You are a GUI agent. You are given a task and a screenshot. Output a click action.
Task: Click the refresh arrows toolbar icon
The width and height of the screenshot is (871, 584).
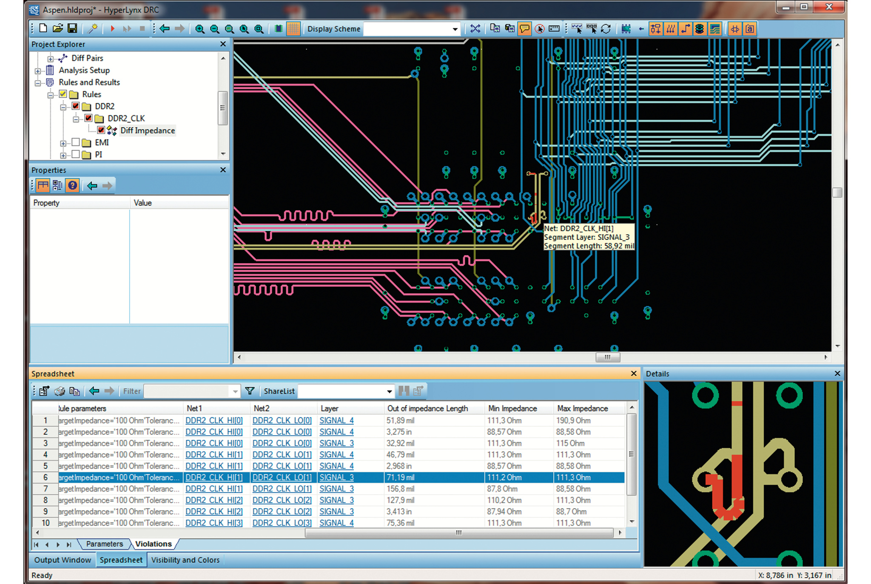[606, 29]
